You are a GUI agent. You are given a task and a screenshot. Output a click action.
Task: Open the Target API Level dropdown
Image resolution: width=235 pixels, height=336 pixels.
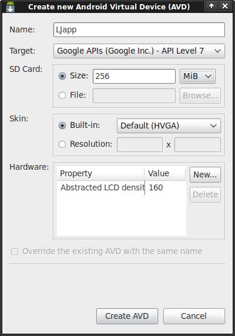pyautogui.click(x=139, y=51)
